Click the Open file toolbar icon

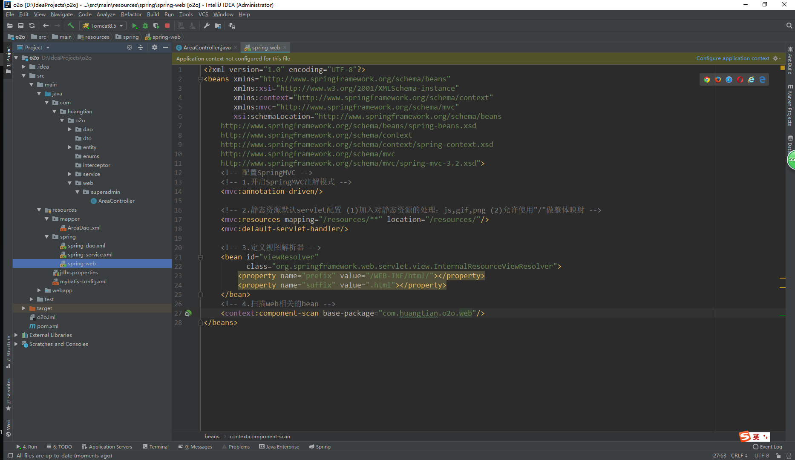point(10,26)
